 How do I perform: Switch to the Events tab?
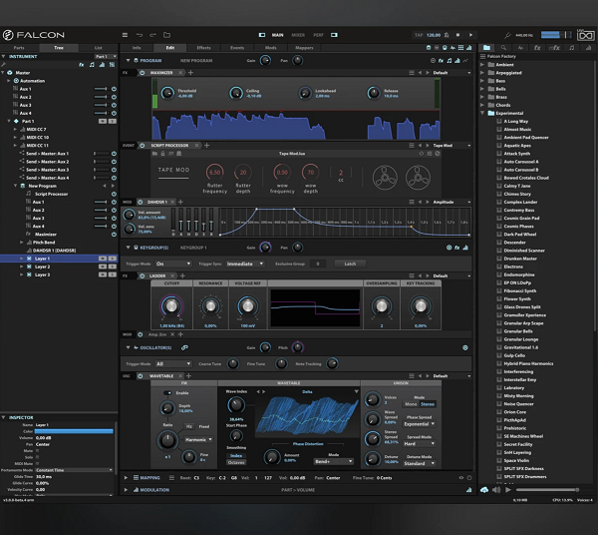pos(237,48)
